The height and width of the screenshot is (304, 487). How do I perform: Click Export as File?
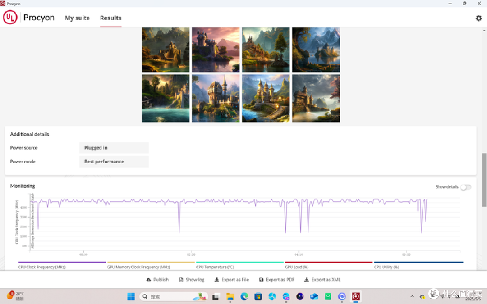tap(232, 280)
